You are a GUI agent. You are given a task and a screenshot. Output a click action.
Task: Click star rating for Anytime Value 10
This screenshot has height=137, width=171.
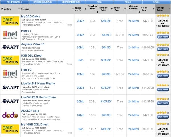point(163,45)
